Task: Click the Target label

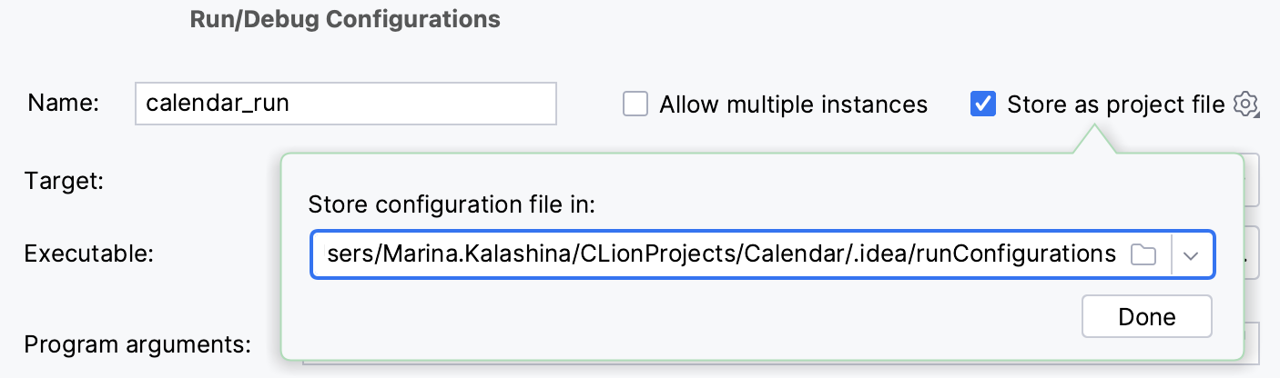Action: pyautogui.click(x=65, y=180)
